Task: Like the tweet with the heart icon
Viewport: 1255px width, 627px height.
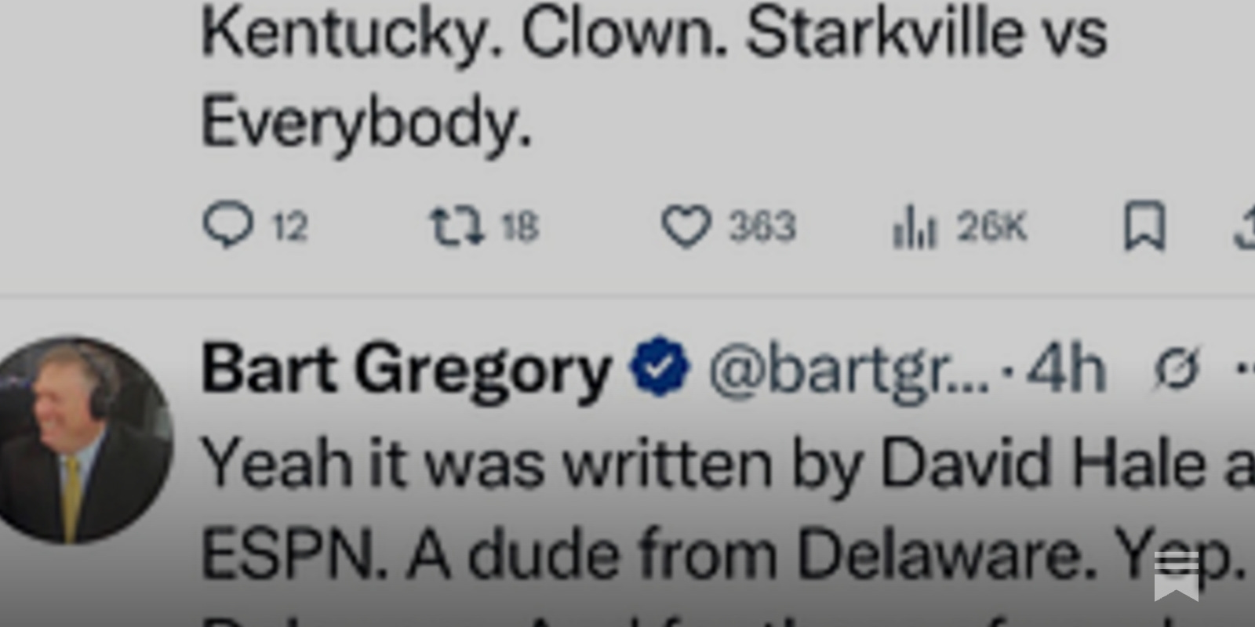Action: tap(686, 227)
